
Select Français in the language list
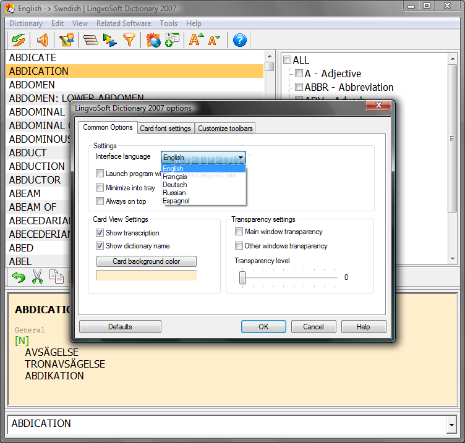click(203, 177)
